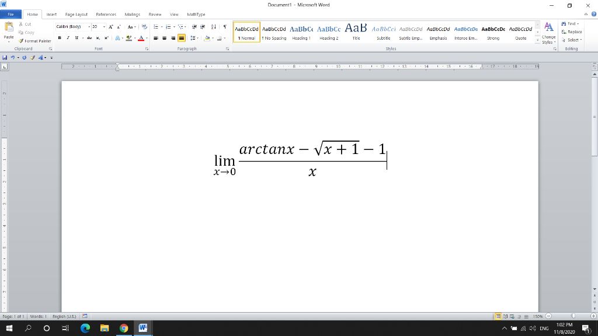The image size is (598, 336).
Task: Click Replace in the Editing group
Action: click(x=571, y=32)
